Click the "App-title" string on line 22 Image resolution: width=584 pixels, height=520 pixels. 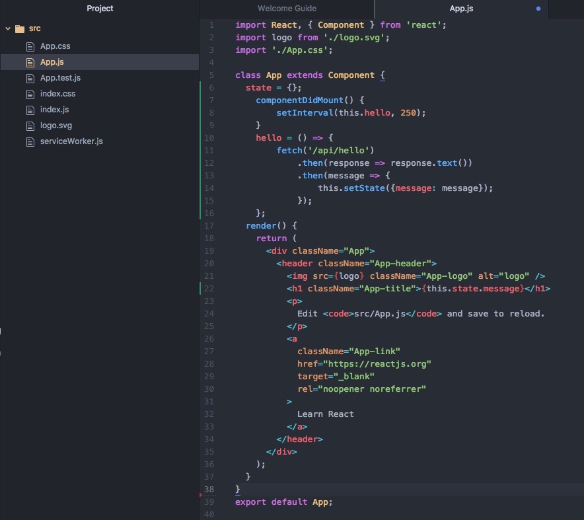coord(387,289)
